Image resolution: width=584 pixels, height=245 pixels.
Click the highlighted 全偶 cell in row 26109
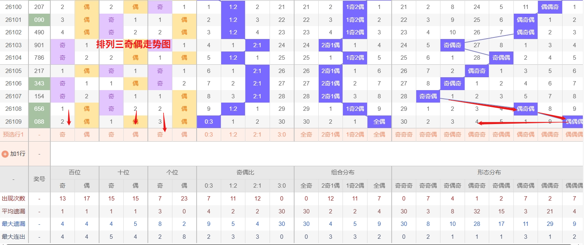point(379,122)
